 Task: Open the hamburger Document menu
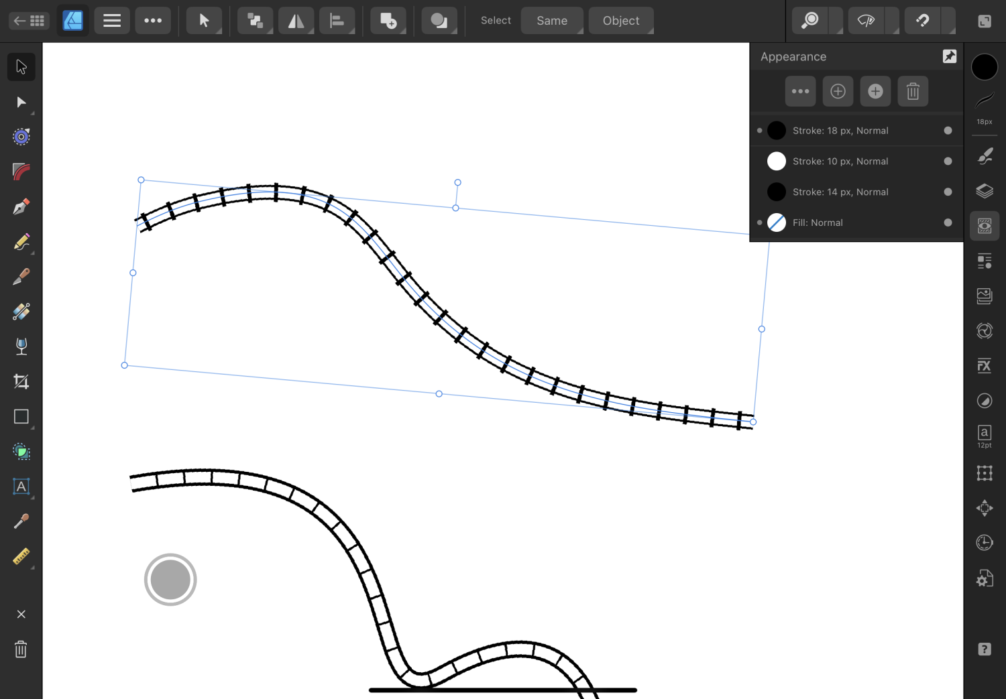pos(111,20)
